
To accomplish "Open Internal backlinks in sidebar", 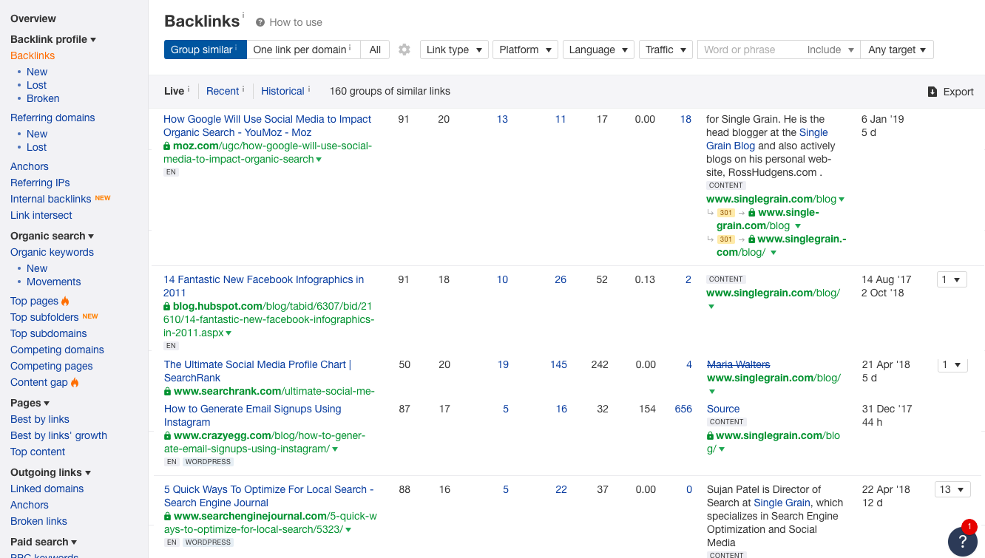I will 50,199.
